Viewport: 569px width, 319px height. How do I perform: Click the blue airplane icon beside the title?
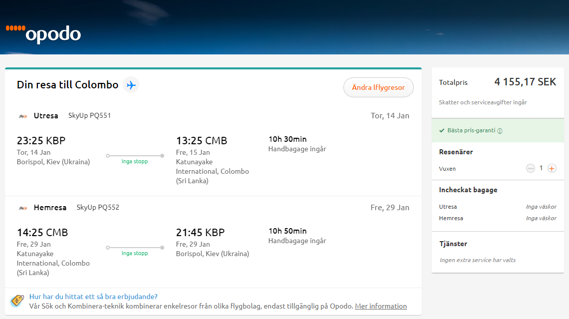coord(131,85)
